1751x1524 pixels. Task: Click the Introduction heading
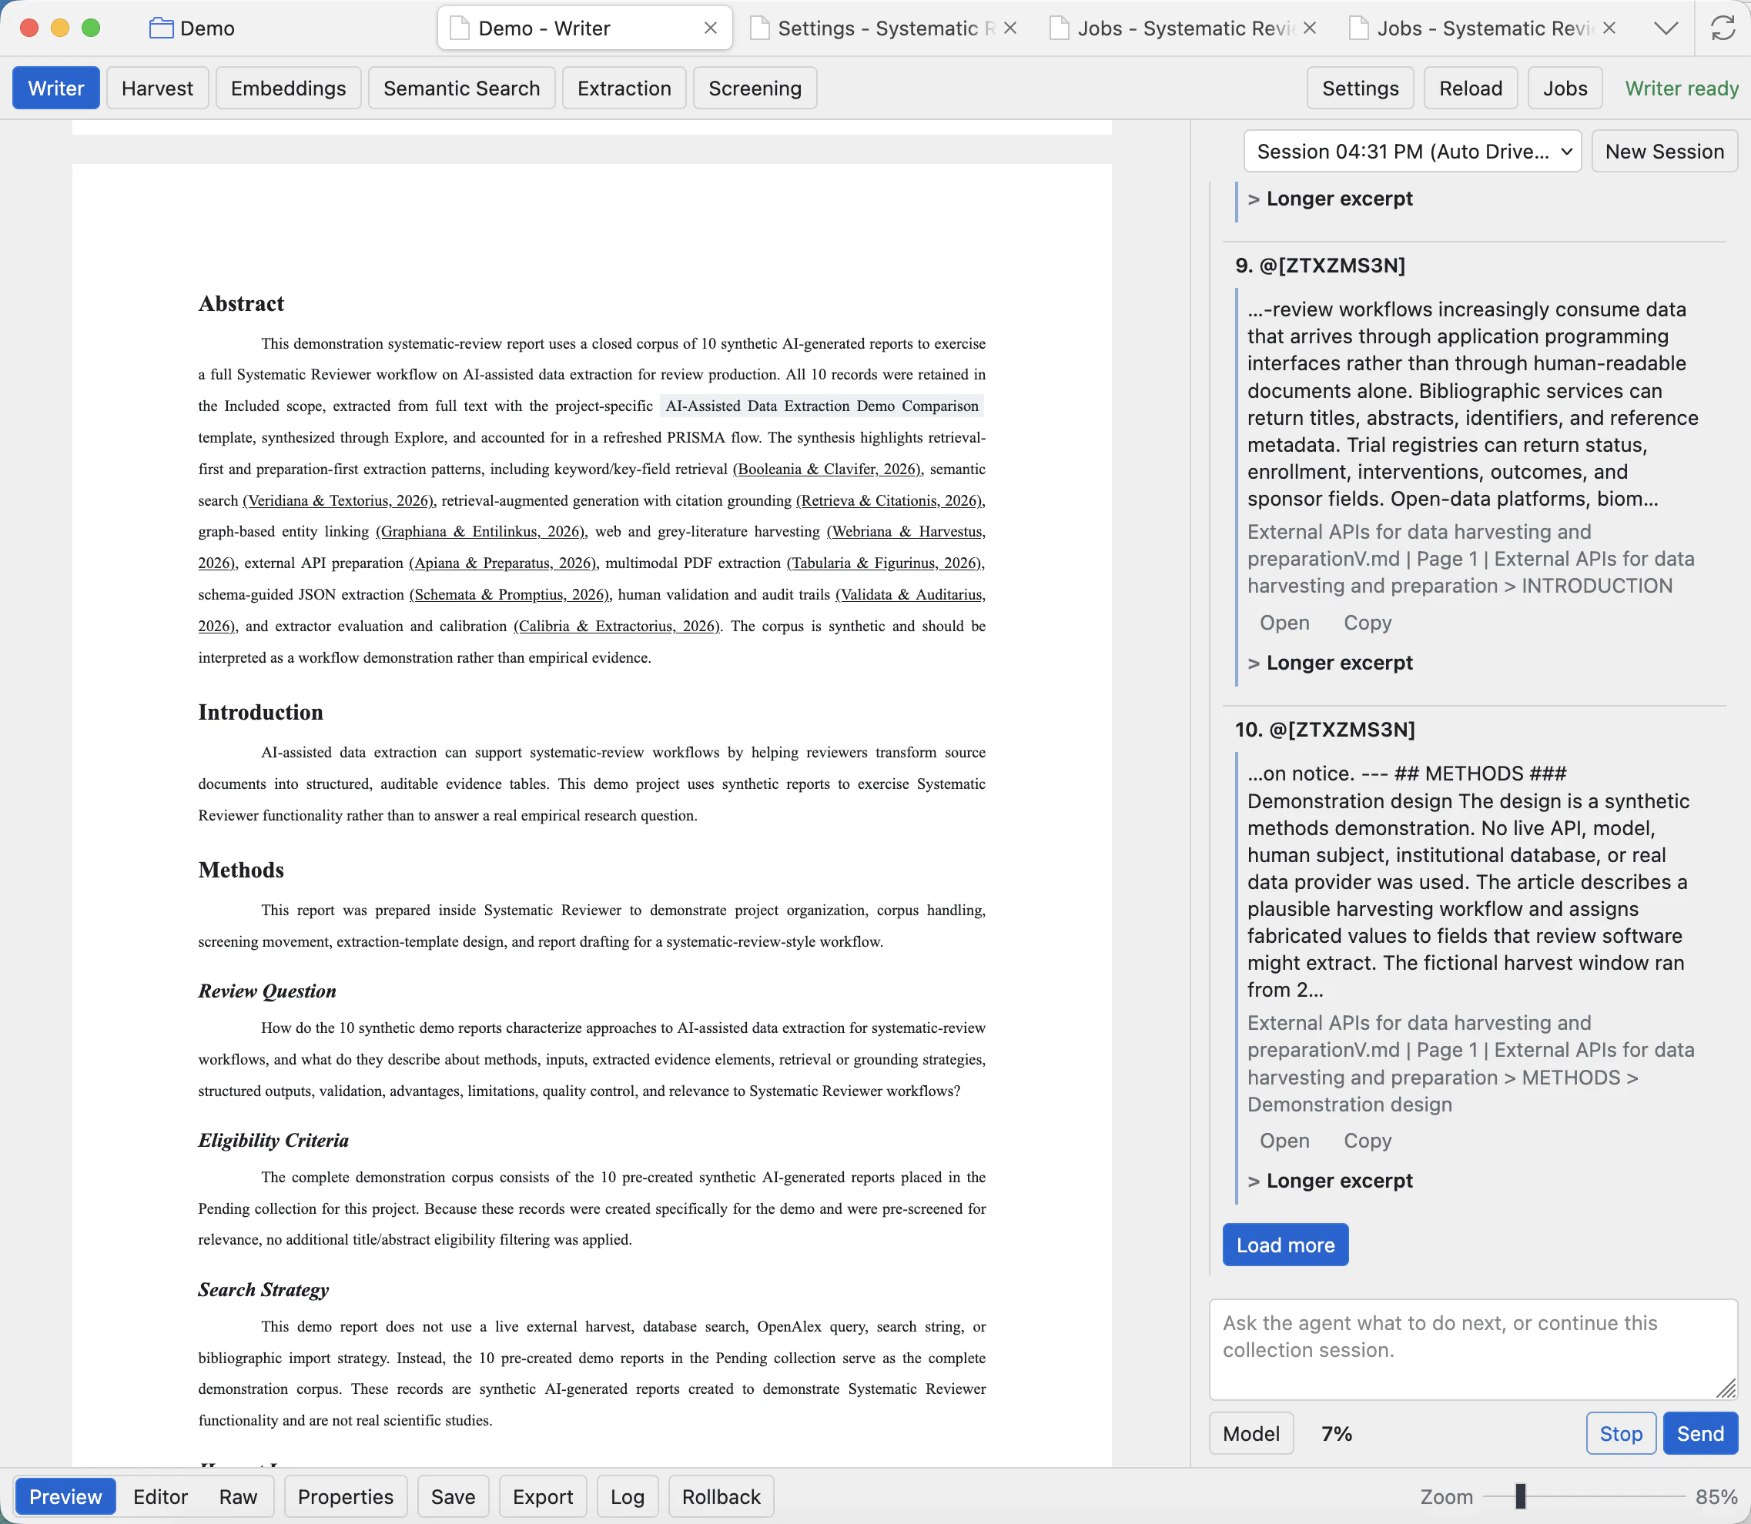pyautogui.click(x=260, y=713)
